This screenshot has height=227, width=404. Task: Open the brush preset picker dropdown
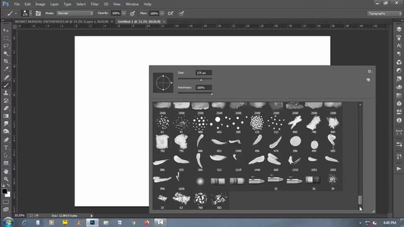(31, 13)
